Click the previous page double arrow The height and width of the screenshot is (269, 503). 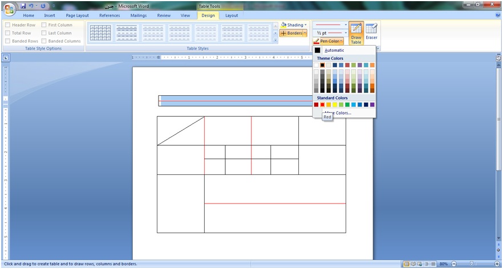click(498, 244)
